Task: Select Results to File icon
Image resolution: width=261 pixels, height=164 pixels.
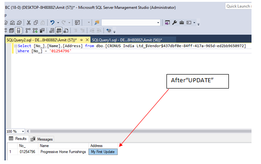Action: pyautogui.click(x=66, y=31)
